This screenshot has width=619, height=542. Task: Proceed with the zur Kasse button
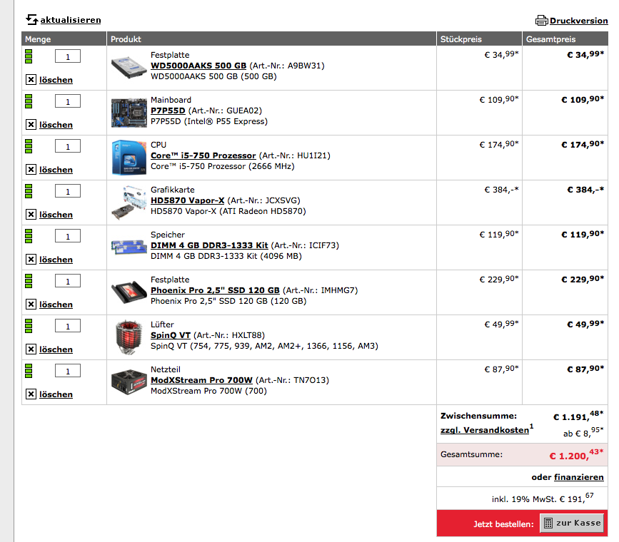tap(572, 523)
